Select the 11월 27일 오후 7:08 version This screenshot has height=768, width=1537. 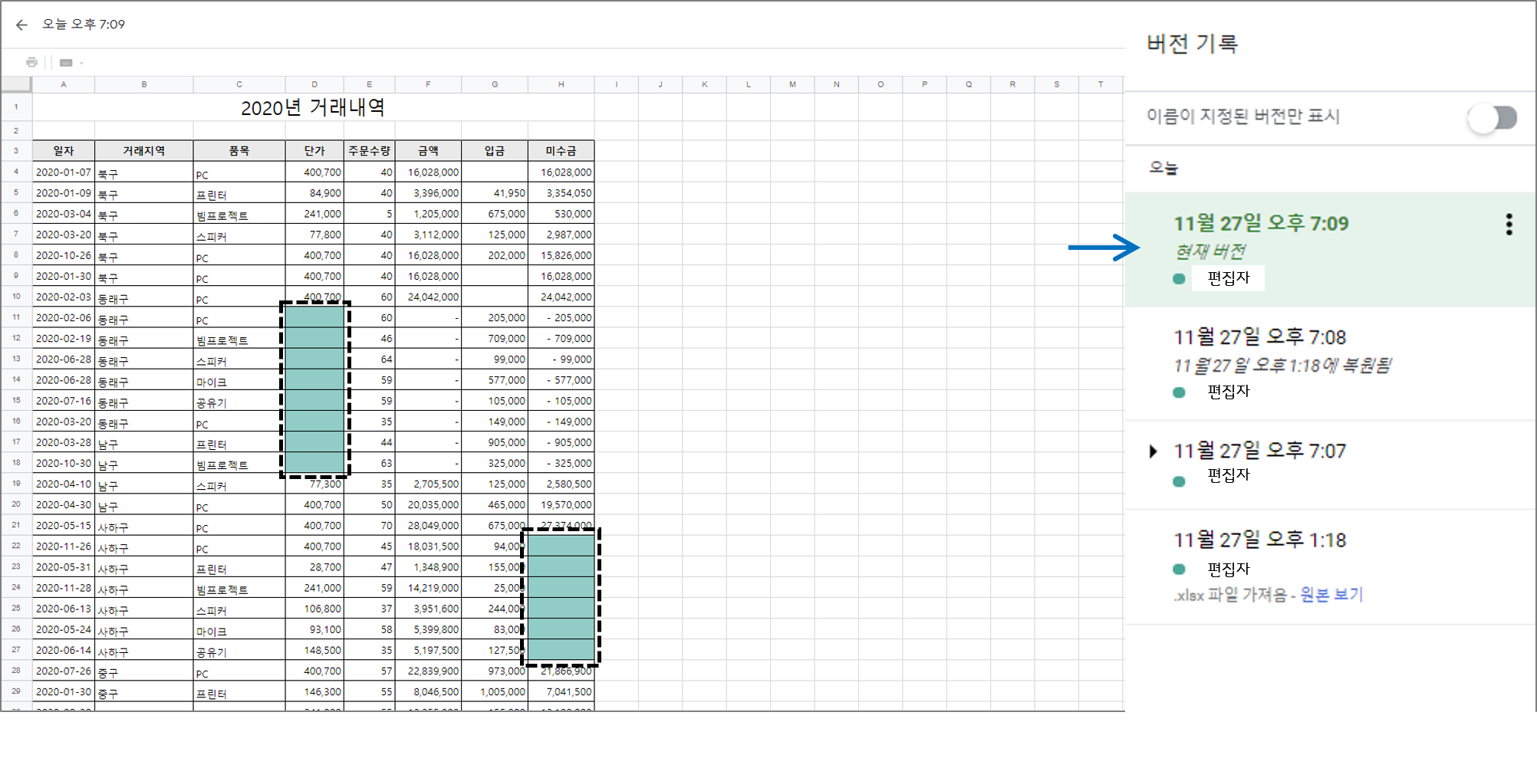1330,363
